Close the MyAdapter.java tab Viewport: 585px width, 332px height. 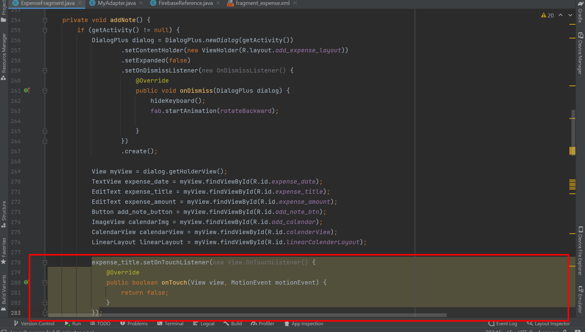click(x=141, y=3)
